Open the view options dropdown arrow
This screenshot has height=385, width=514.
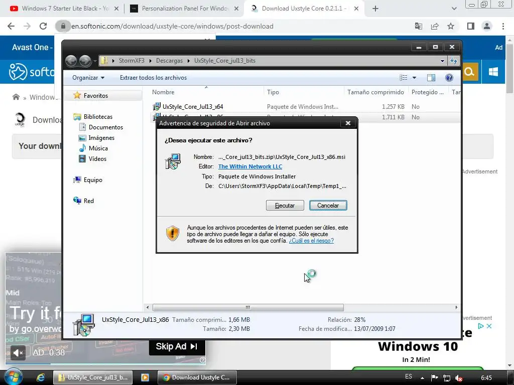[x=414, y=78]
